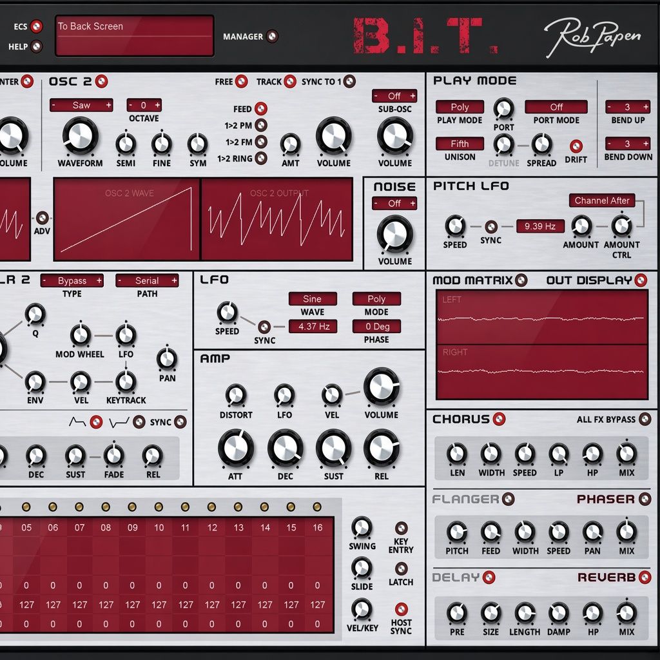Toggle ALL FX BYPASS
Screen dimensions: 660x660
645,419
